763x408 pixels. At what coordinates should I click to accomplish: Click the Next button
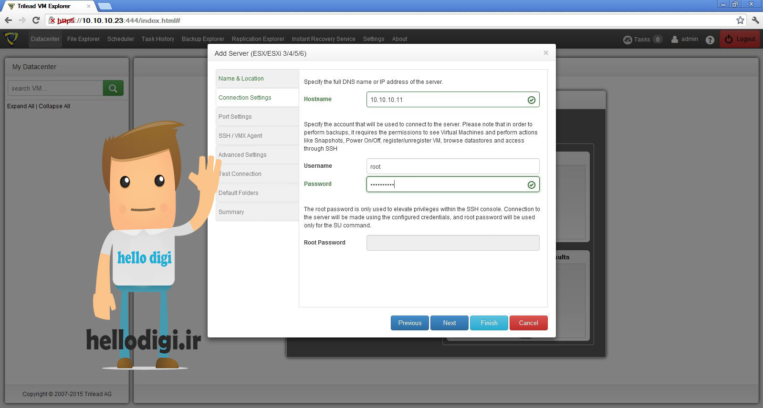[449, 323]
